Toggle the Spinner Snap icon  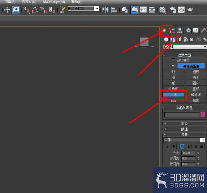click(52, 10)
